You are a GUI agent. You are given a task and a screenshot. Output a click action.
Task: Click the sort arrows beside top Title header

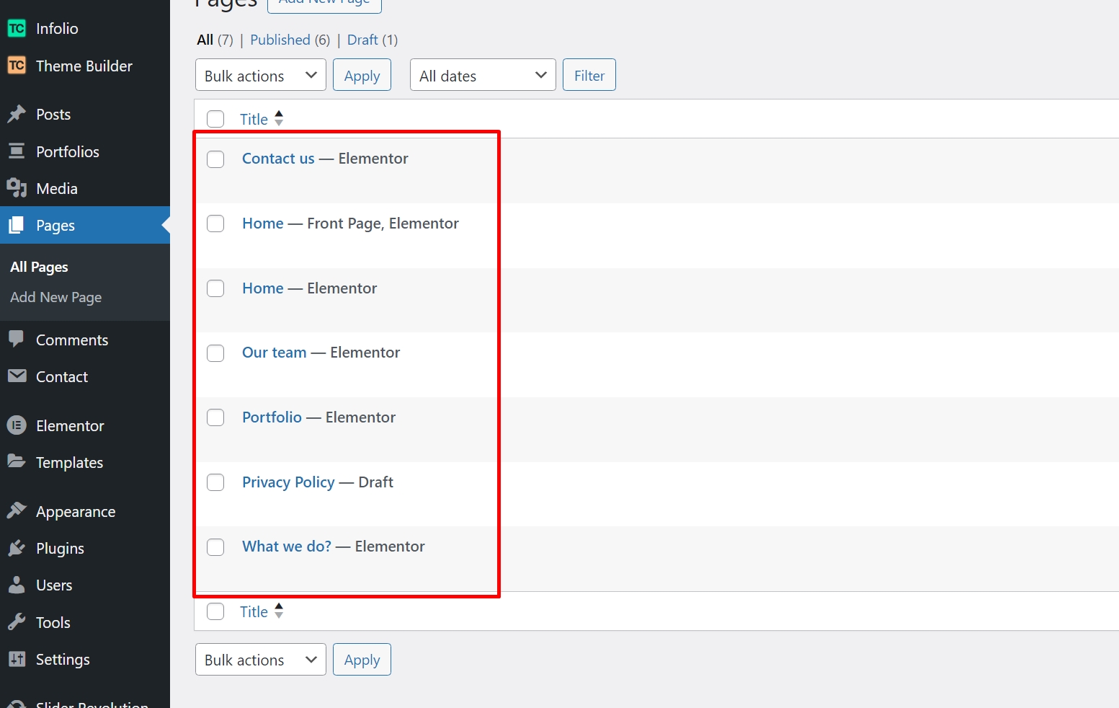click(279, 118)
